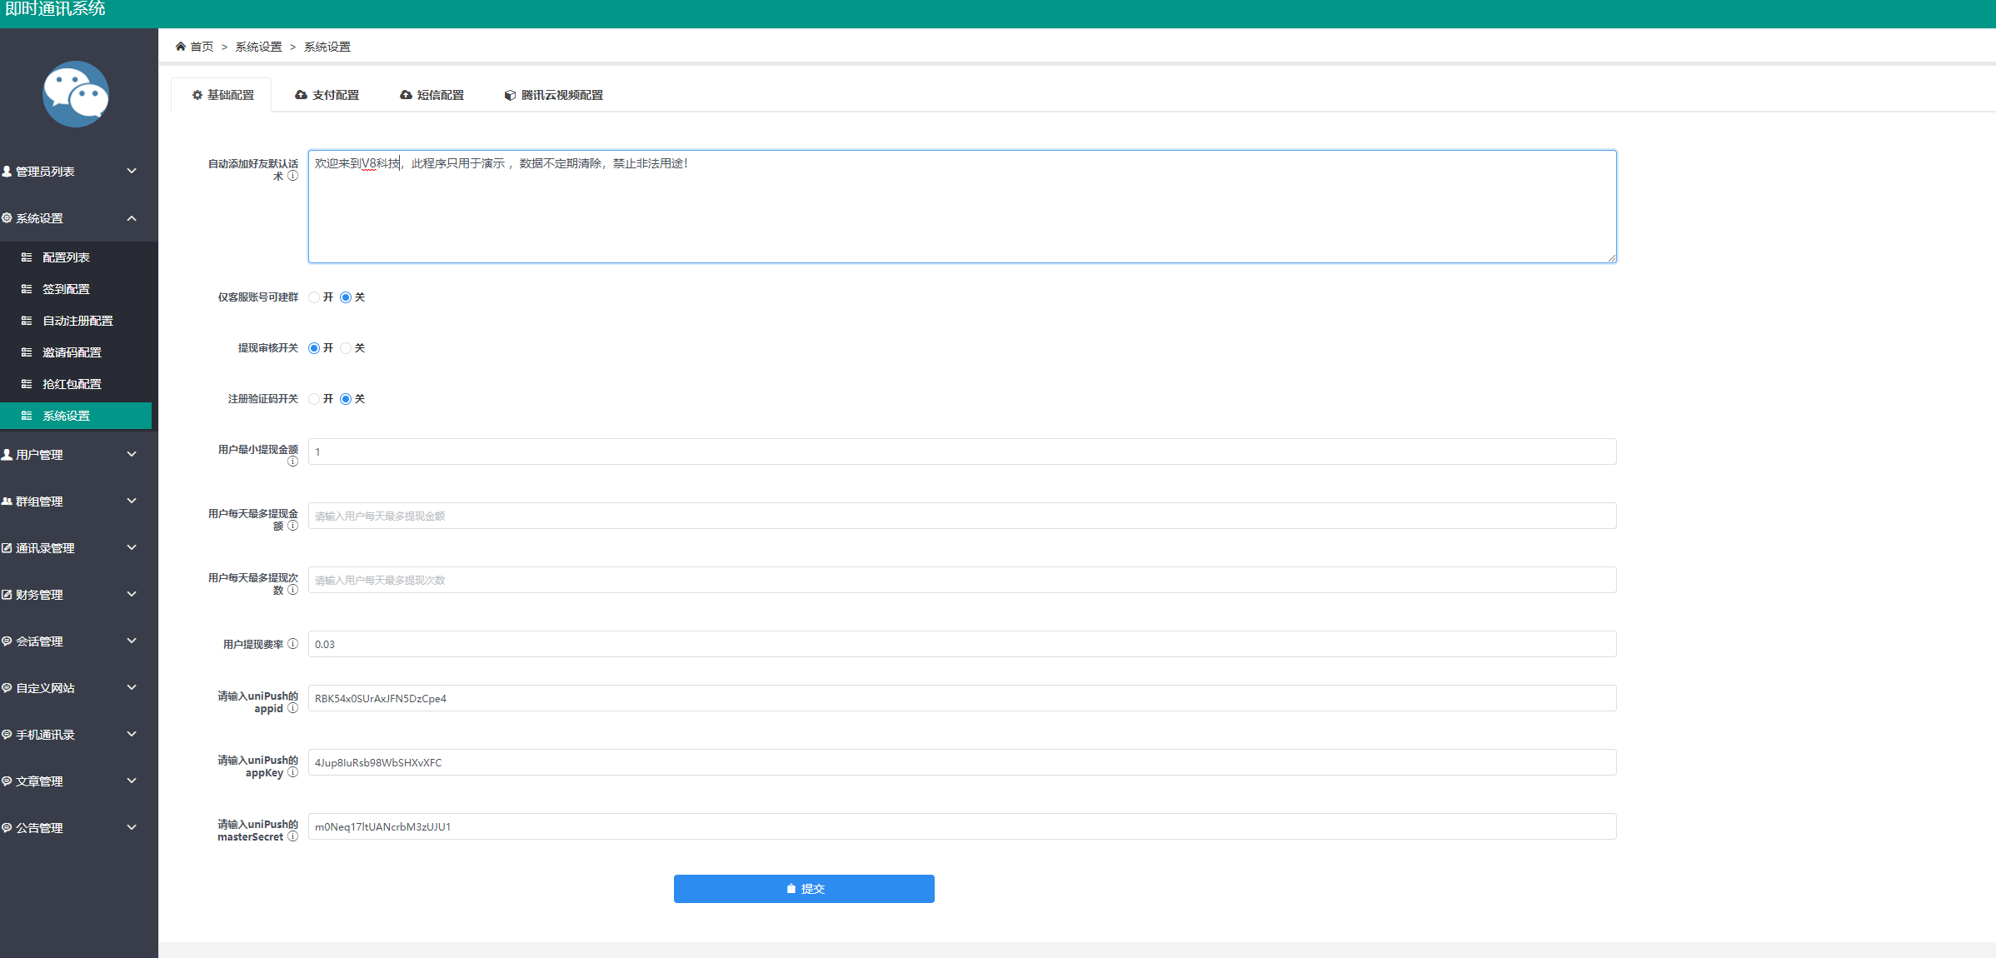Select 关 for 提现审核开关
The width and height of the screenshot is (1996, 958).
[x=347, y=348]
